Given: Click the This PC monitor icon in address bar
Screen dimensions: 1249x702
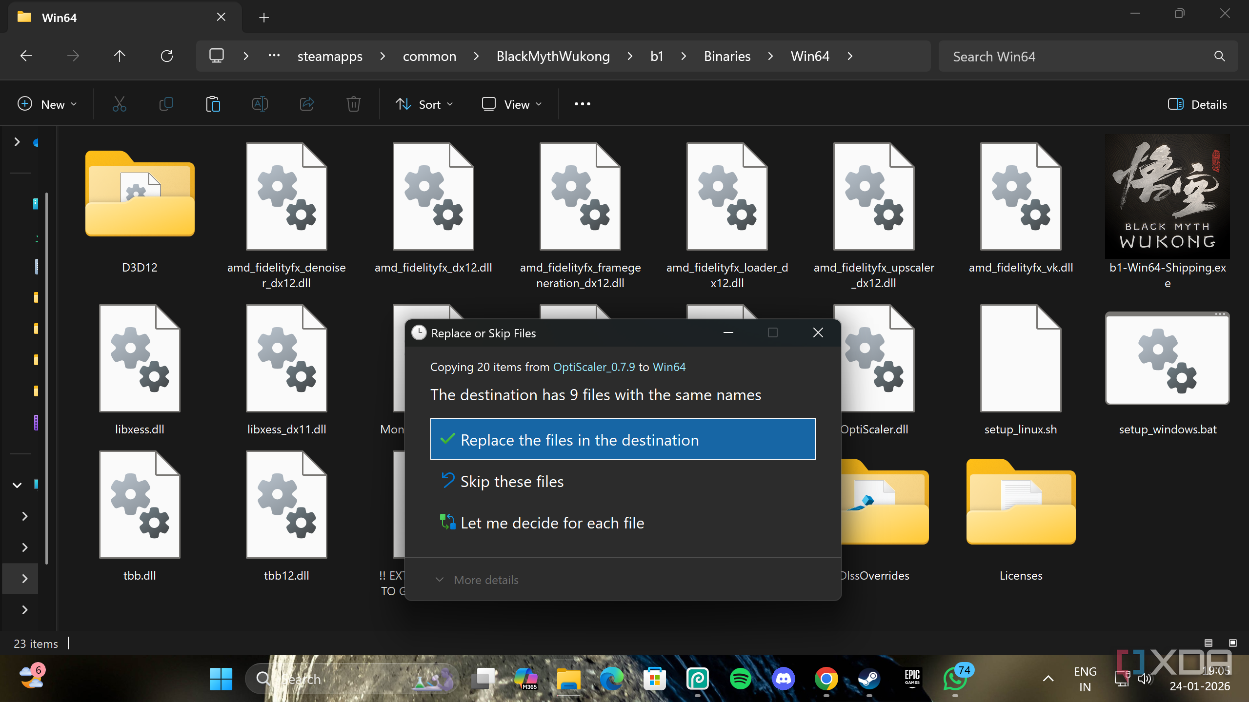Looking at the screenshot, I should click(217, 56).
